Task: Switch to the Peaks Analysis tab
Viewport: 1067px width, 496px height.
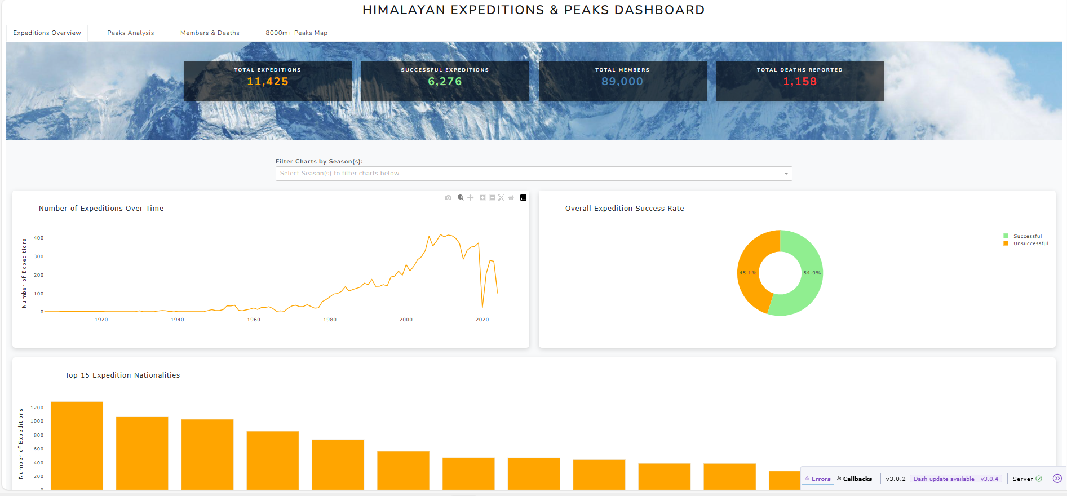Action: pyautogui.click(x=130, y=33)
